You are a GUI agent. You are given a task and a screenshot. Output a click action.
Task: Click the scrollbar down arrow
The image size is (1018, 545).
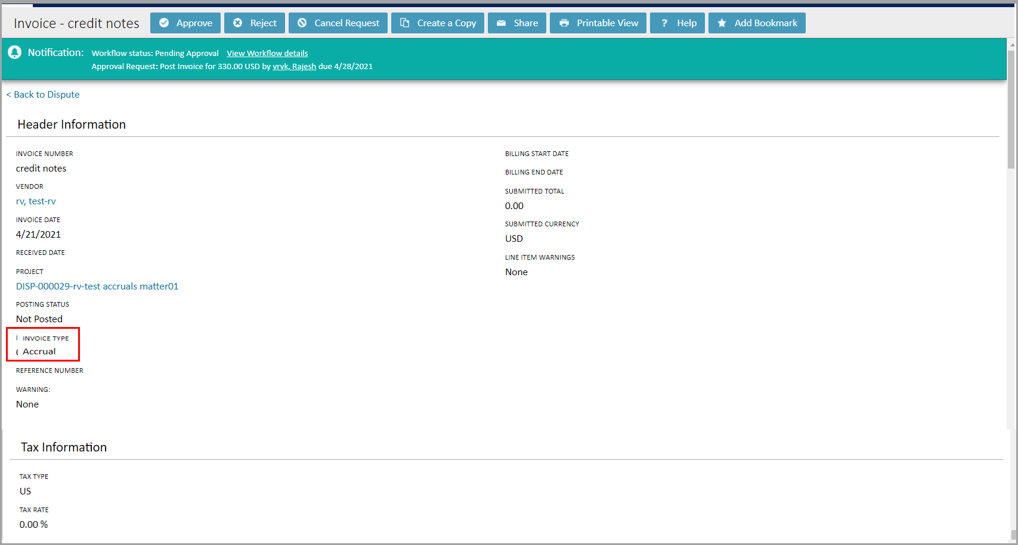click(1011, 534)
